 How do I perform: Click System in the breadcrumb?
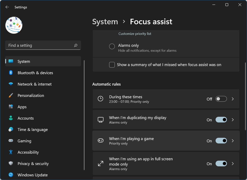point(105,22)
